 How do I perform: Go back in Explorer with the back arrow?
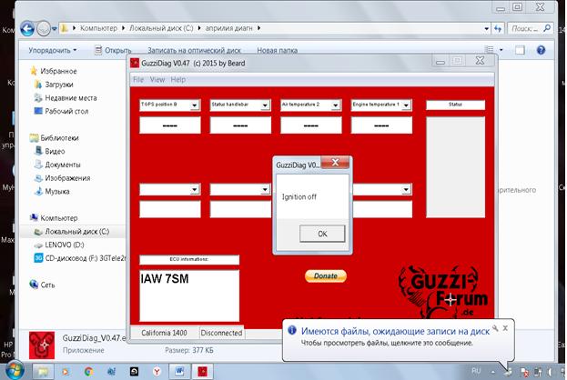[27, 28]
